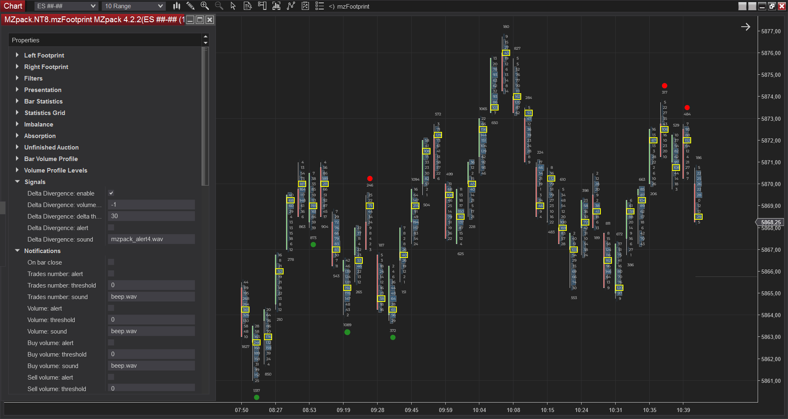Click the zoom in magnifier icon
The width and height of the screenshot is (788, 419).
coord(204,6)
